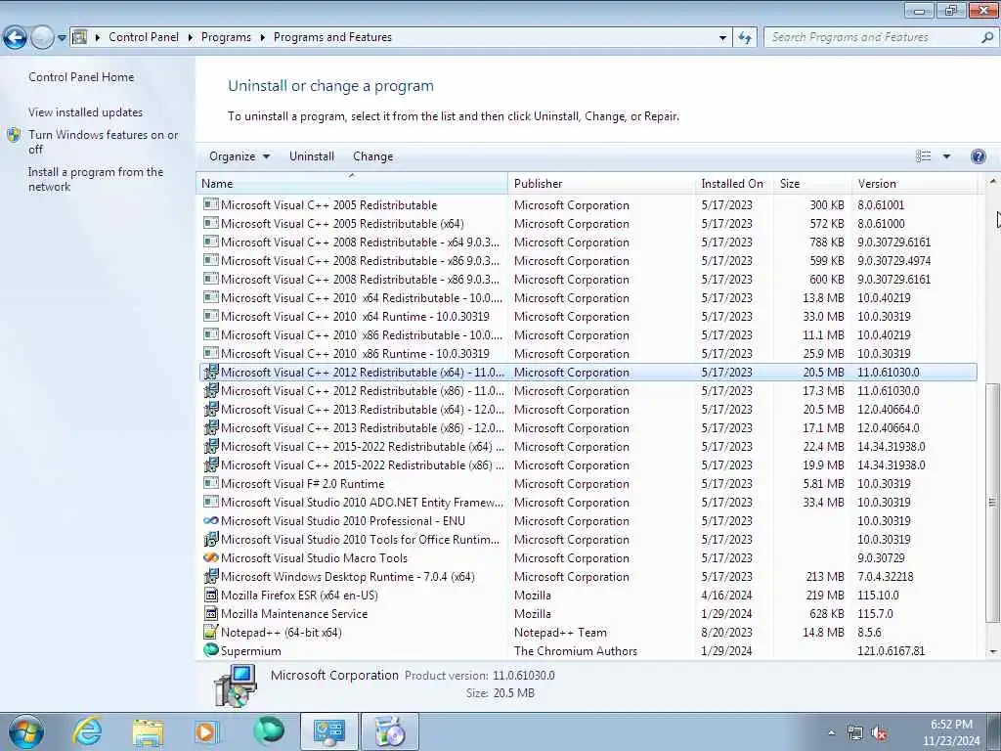Show hidden tray icons arrow

[x=831, y=733]
